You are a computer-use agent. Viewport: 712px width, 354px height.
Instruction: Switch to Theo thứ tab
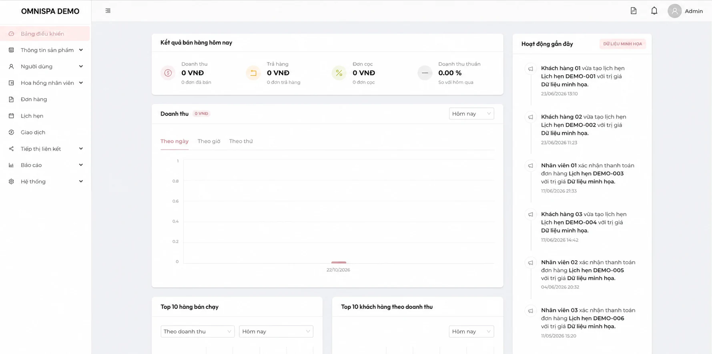click(241, 141)
